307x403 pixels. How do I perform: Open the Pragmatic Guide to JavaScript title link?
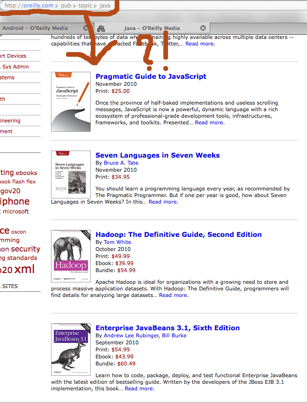point(151,76)
